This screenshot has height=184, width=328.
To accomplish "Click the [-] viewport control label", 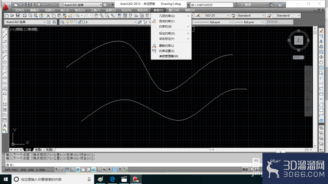I will (12, 29).
